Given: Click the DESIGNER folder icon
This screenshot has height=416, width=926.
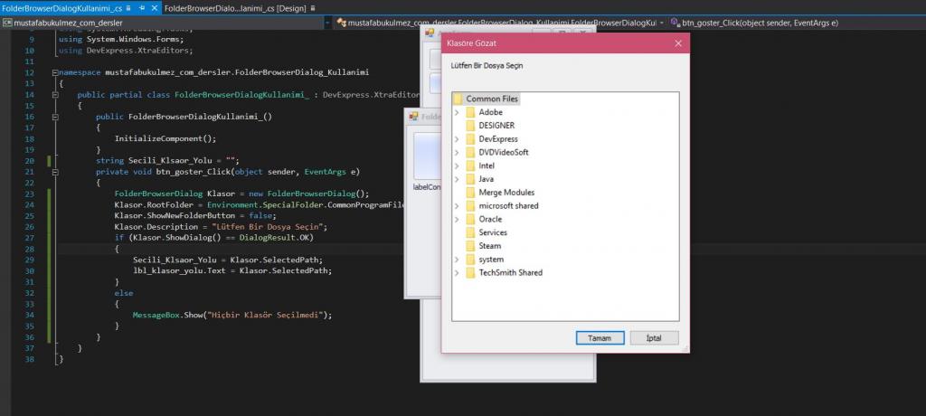Looking at the screenshot, I should tap(470, 126).
